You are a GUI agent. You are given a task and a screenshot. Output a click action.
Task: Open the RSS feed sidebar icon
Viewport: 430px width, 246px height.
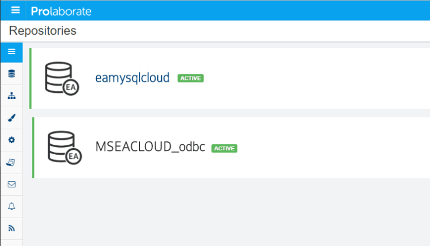(x=12, y=229)
